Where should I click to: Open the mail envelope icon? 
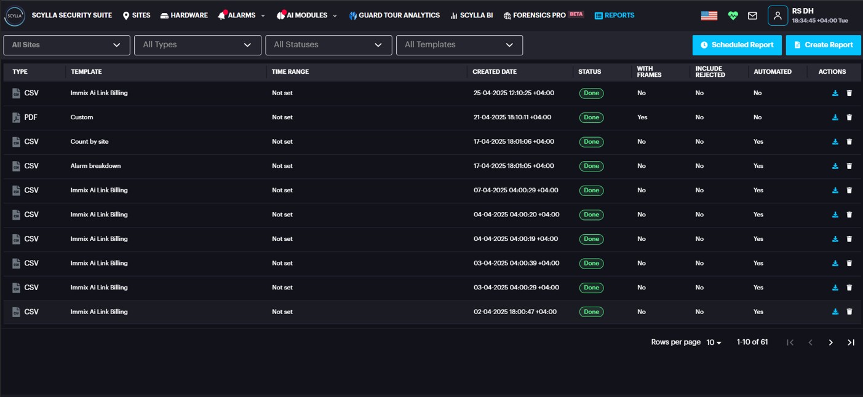(752, 16)
